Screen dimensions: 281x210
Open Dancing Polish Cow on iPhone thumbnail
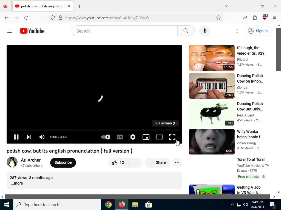tap(212, 86)
